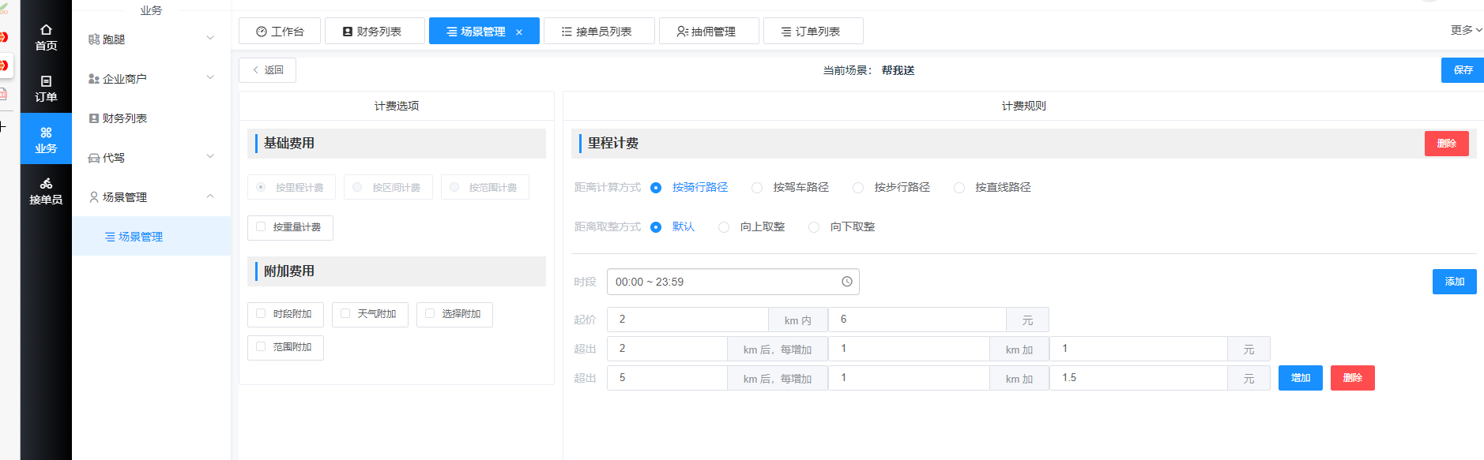The height and width of the screenshot is (460, 1484).
Task: Click the back arrow 返回 button
Action: pyautogui.click(x=267, y=70)
